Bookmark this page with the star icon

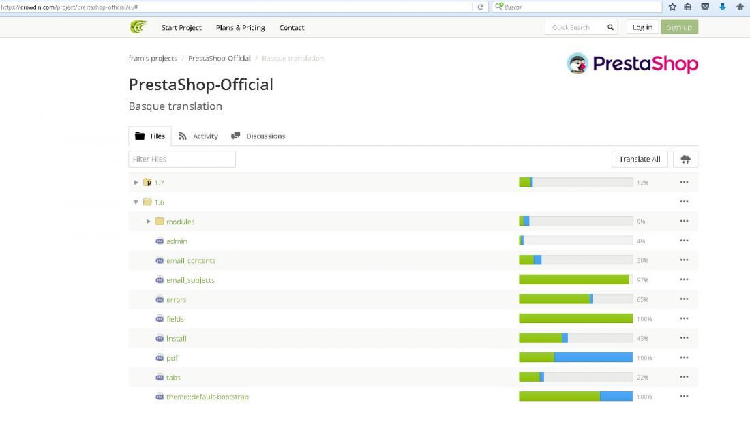(672, 7)
